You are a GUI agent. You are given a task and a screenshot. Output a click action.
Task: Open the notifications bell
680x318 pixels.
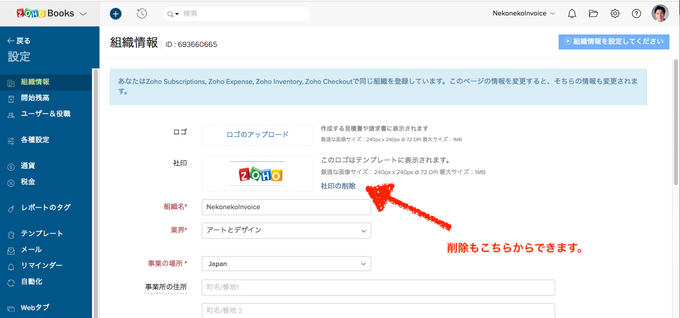coord(572,14)
